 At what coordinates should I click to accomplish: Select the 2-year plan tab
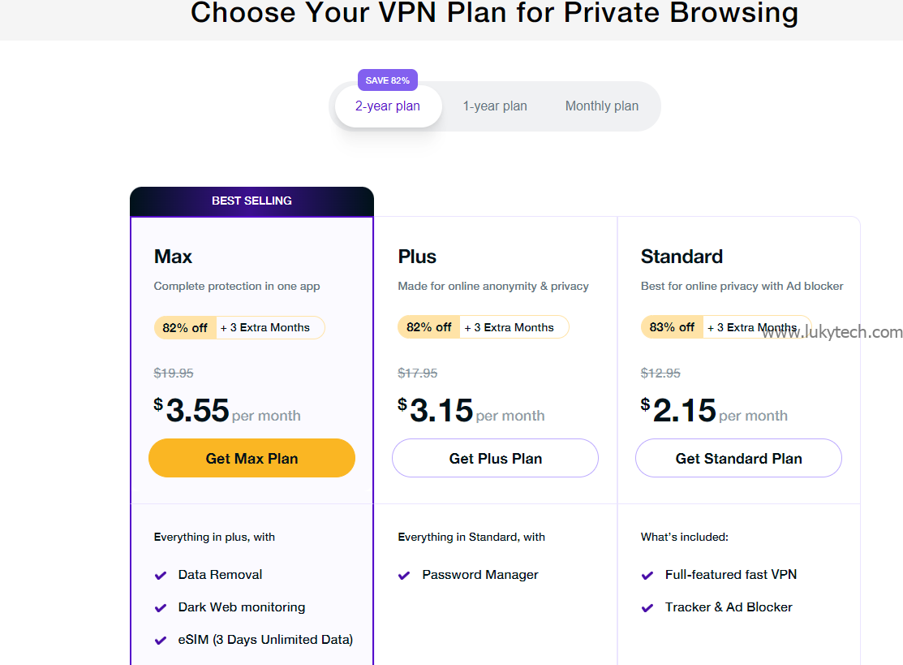click(x=388, y=106)
